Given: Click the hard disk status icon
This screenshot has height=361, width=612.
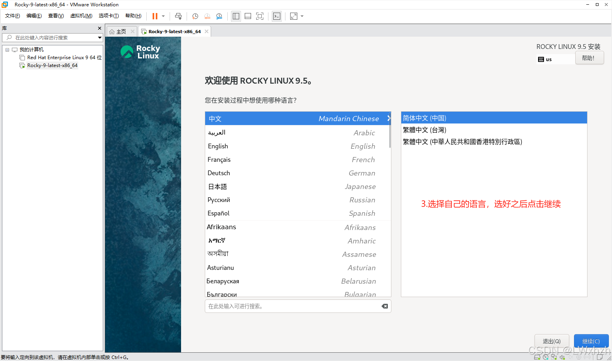Looking at the screenshot, I should tap(537, 357).
